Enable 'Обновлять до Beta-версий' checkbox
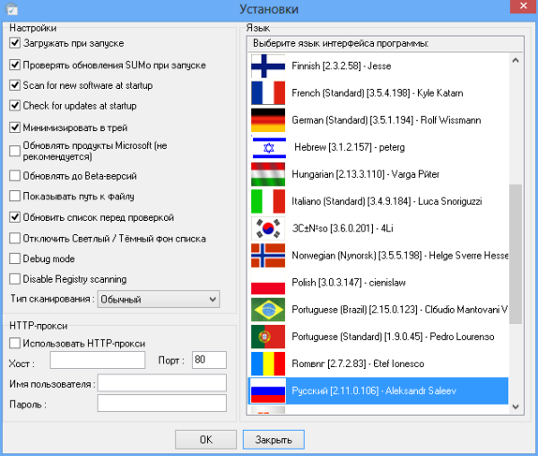The height and width of the screenshot is (456, 538). (x=14, y=175)
